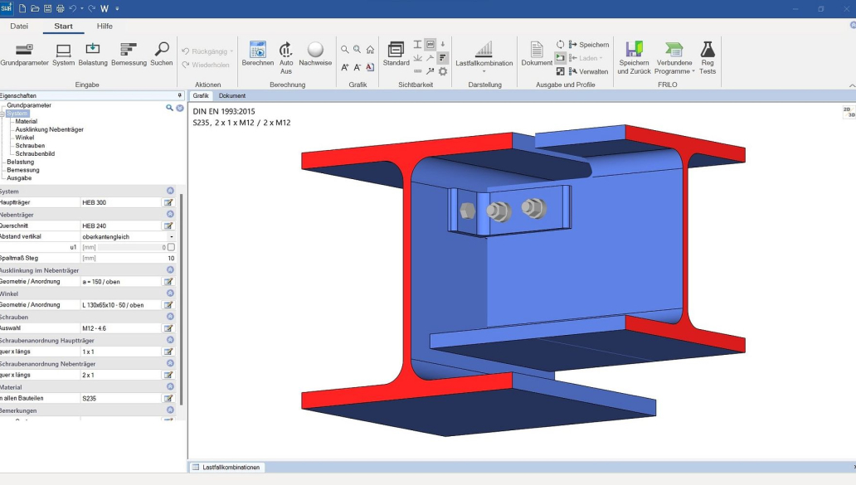This screenshot has width=856, height=485.
Task: Click the Berechnen calculate icon
Action: click(x=257, y=50)
